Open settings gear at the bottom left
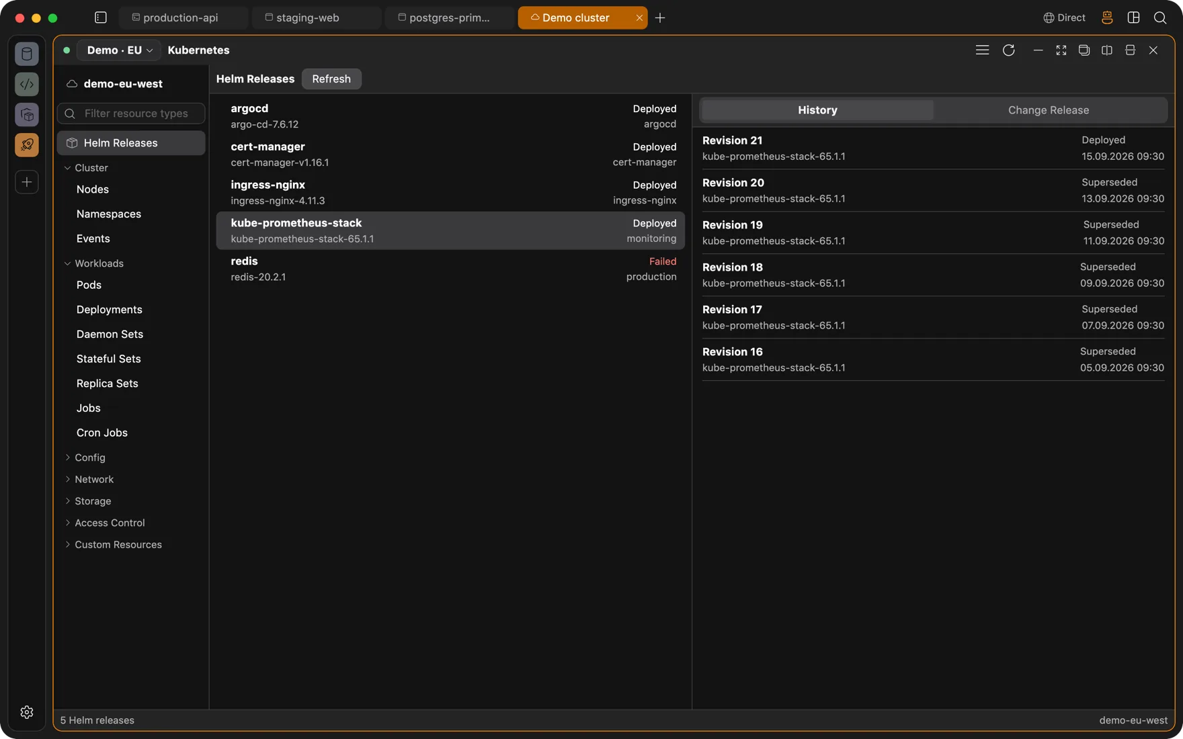Image resolution: width=1183 pixels, height=739 pixels. coord(27,712)
